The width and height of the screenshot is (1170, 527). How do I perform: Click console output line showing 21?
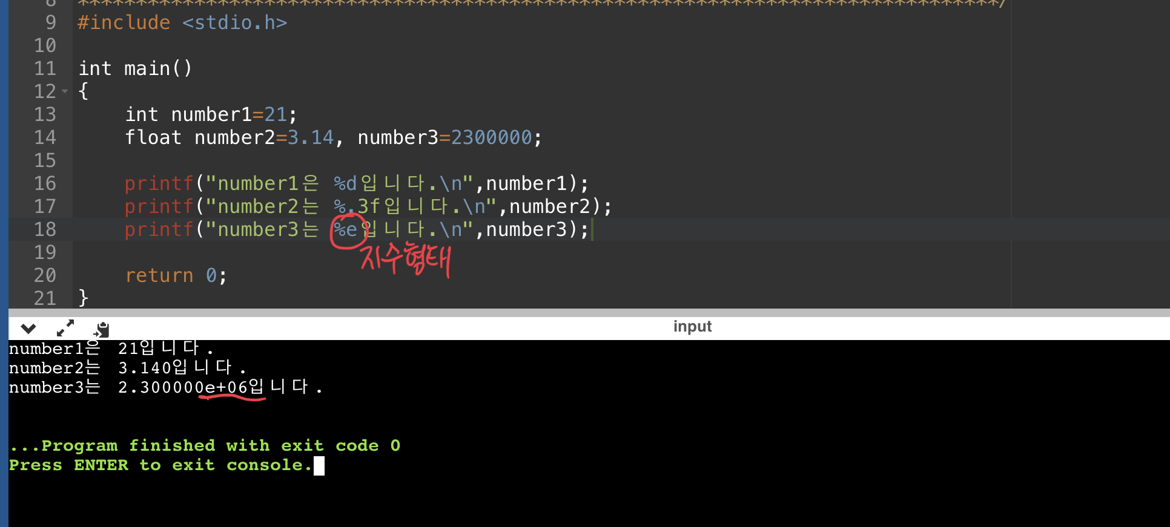pos(111,349)
